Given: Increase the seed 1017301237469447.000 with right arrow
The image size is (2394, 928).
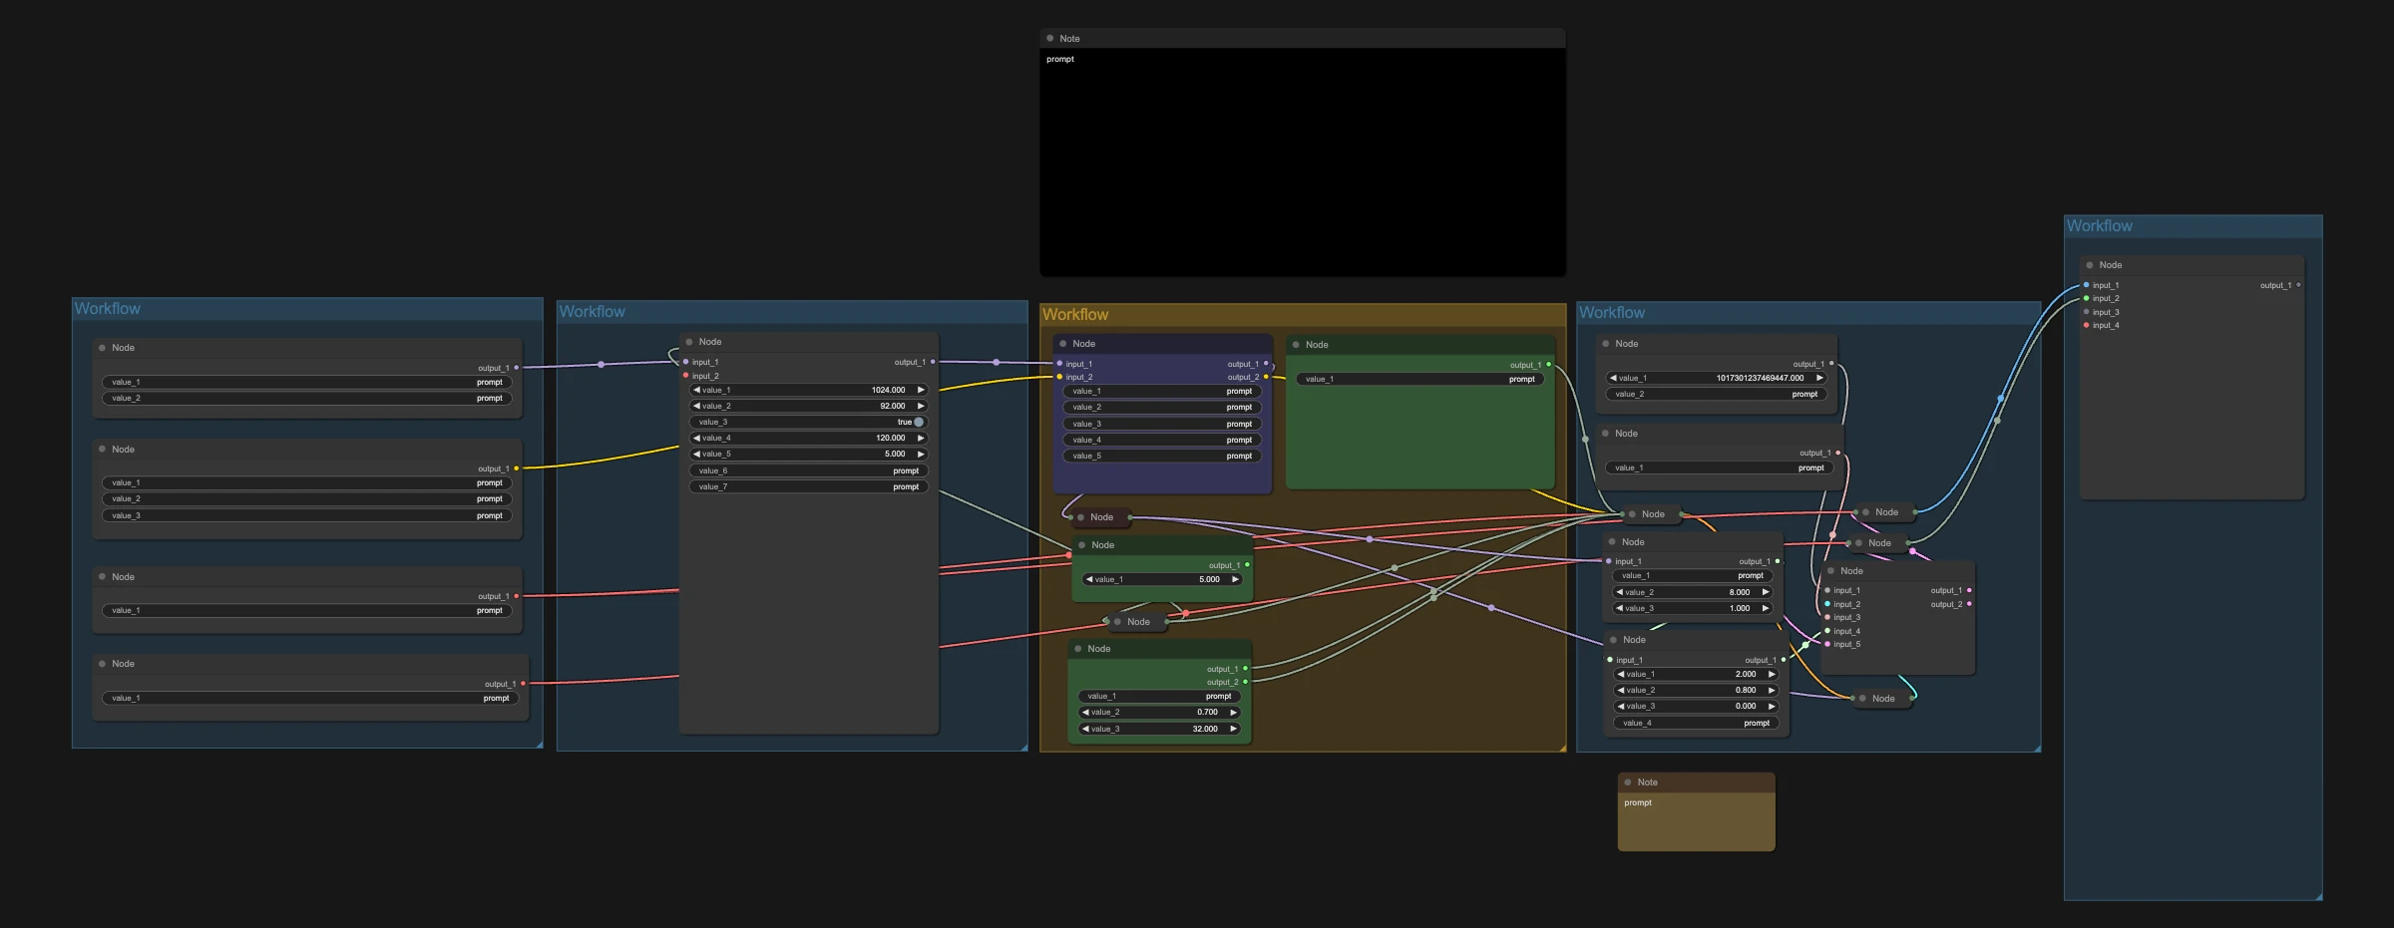Looking at the screenshot, I should click(x=1819, y=378).
